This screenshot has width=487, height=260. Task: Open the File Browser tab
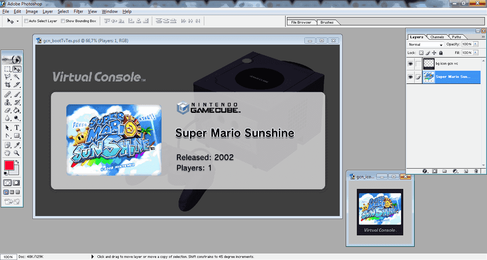tap(301, 22)
